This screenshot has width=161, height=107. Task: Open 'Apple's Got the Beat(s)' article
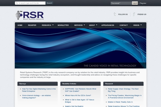pos(74,106)
